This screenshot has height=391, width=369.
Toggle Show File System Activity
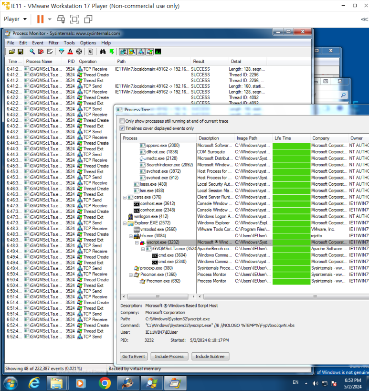(x=132, y=52)
